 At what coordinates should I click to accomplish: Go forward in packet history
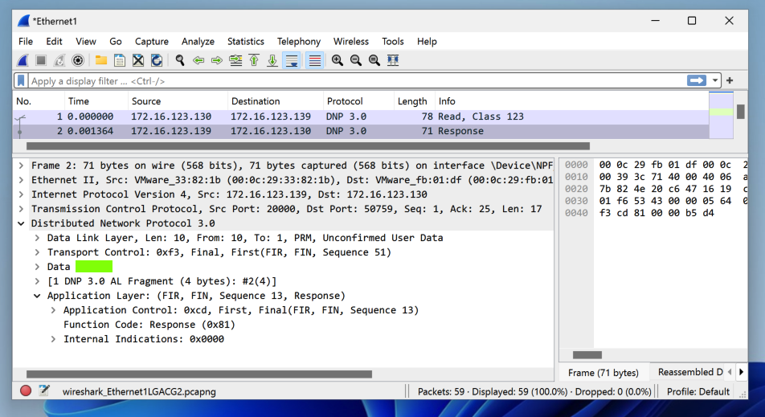[x=217, y=60]
